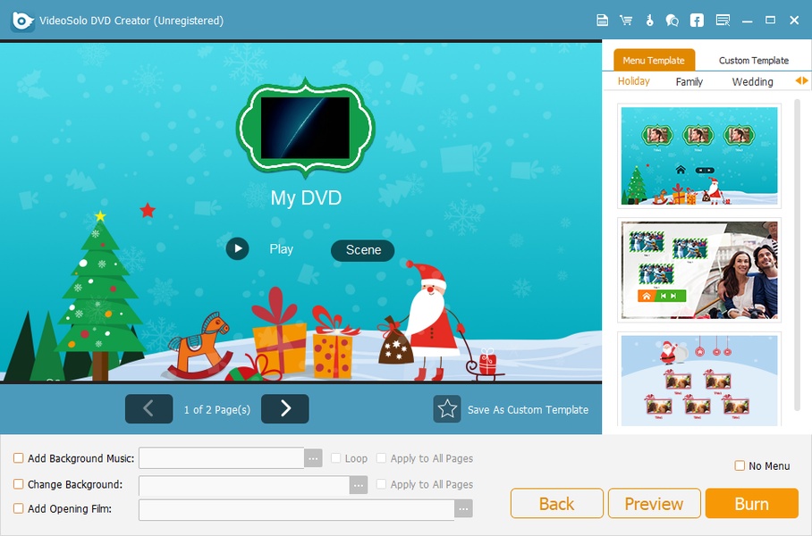Select the Holiday template category

[x=633, y=81]
